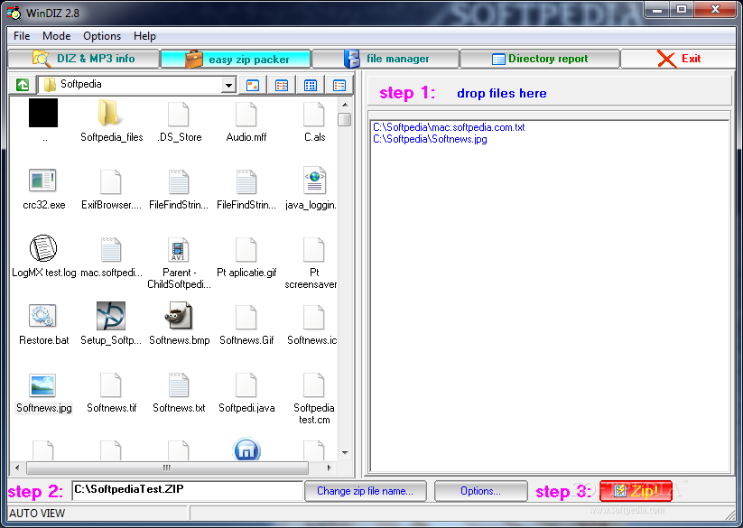Switch to easy zip packer tab
Image resolution: width=743 pixels, height=528 pixels.
(236, 60)
